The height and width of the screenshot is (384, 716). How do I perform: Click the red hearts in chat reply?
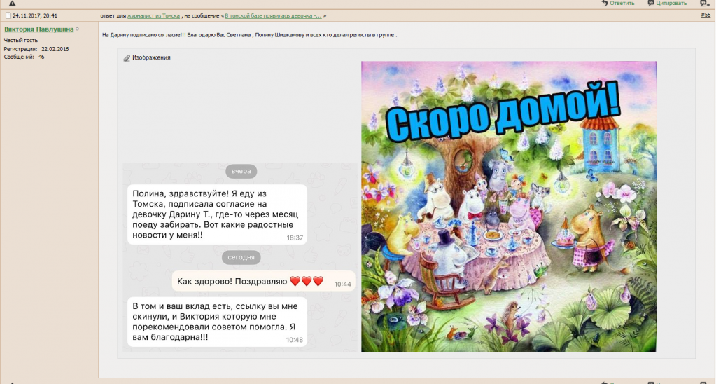pos(307,282)
